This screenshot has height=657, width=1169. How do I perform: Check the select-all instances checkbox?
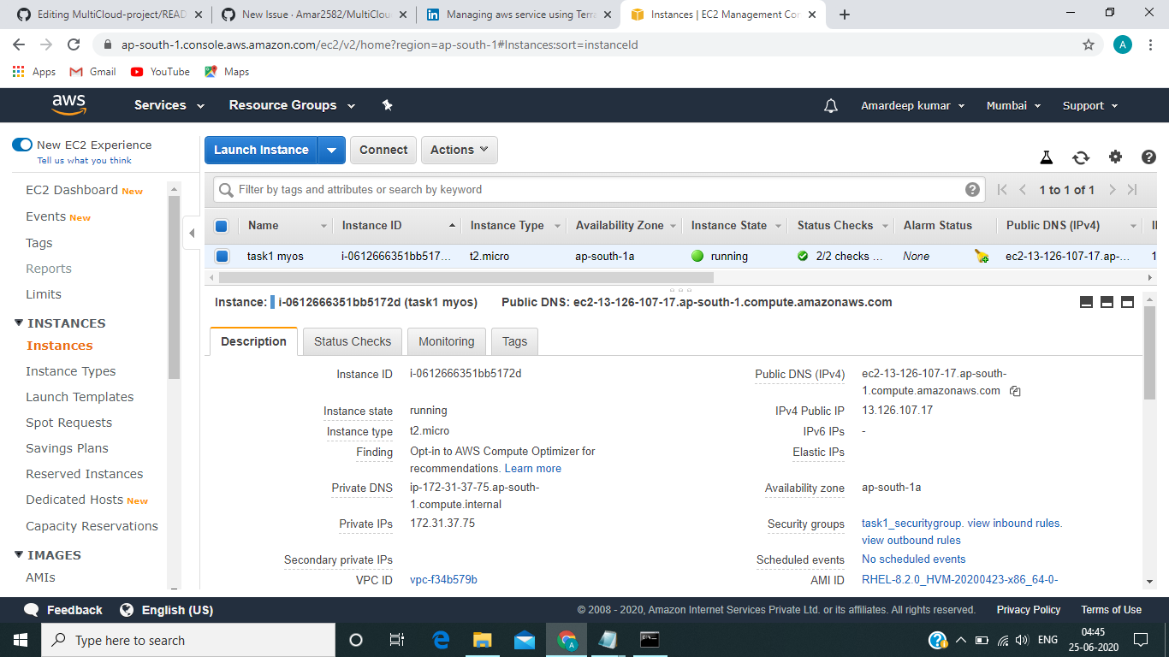221,225
